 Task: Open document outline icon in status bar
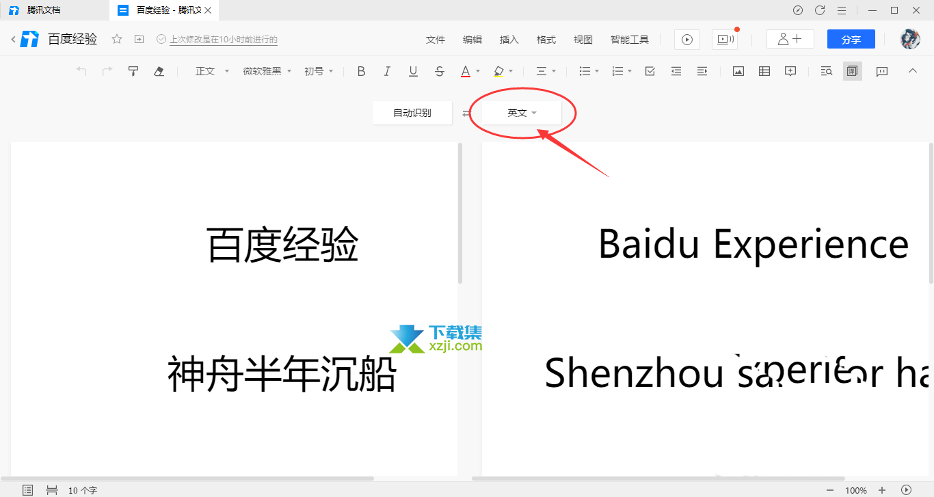pos(27,490)
